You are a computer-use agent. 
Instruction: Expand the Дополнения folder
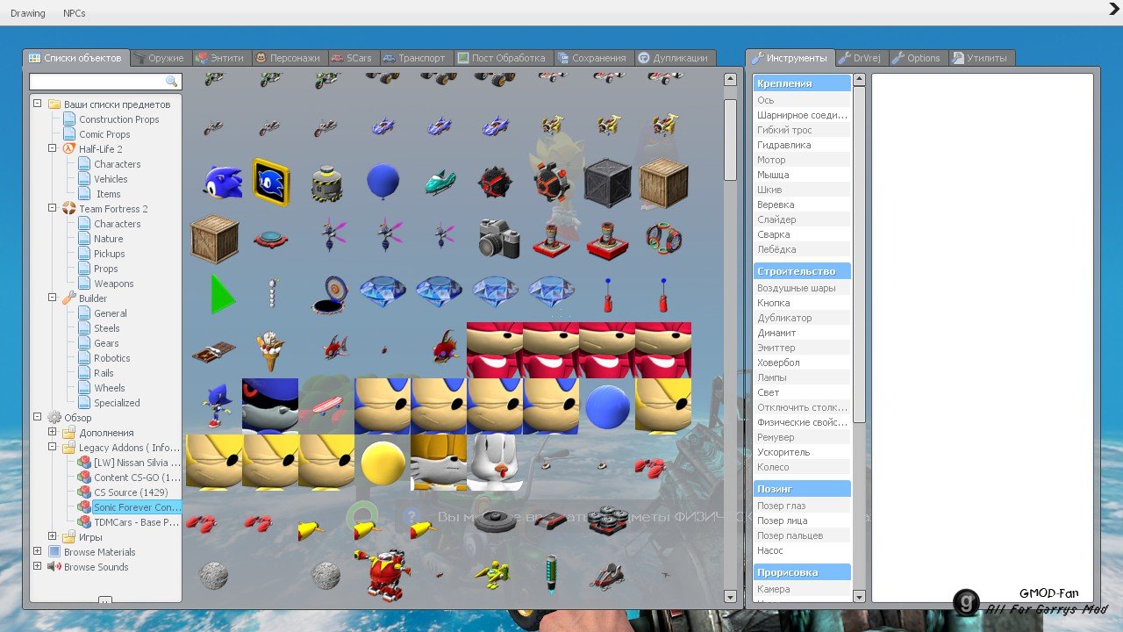[53, 432]
